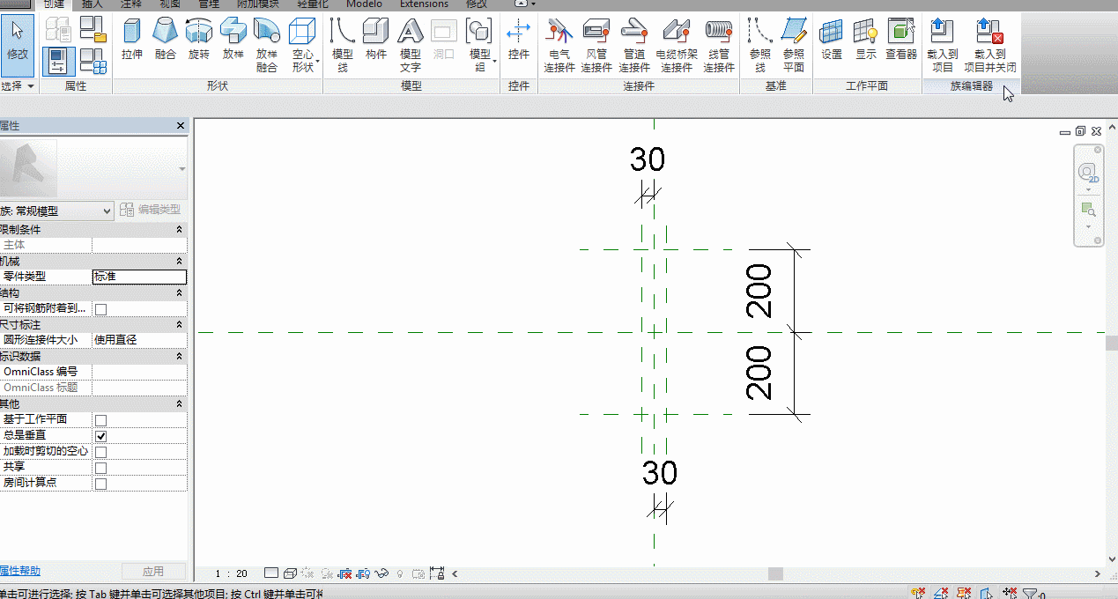This screenshot has height=599, width=1118.
Task: Expand the 空心形状 dropdown
Action: (303, 45)
